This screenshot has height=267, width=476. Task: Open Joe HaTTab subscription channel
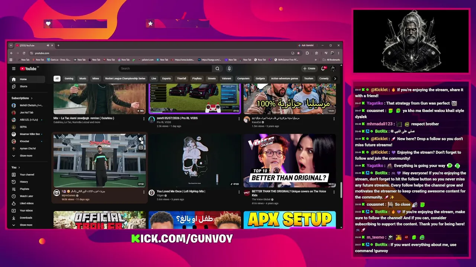[x=27, y=112]
